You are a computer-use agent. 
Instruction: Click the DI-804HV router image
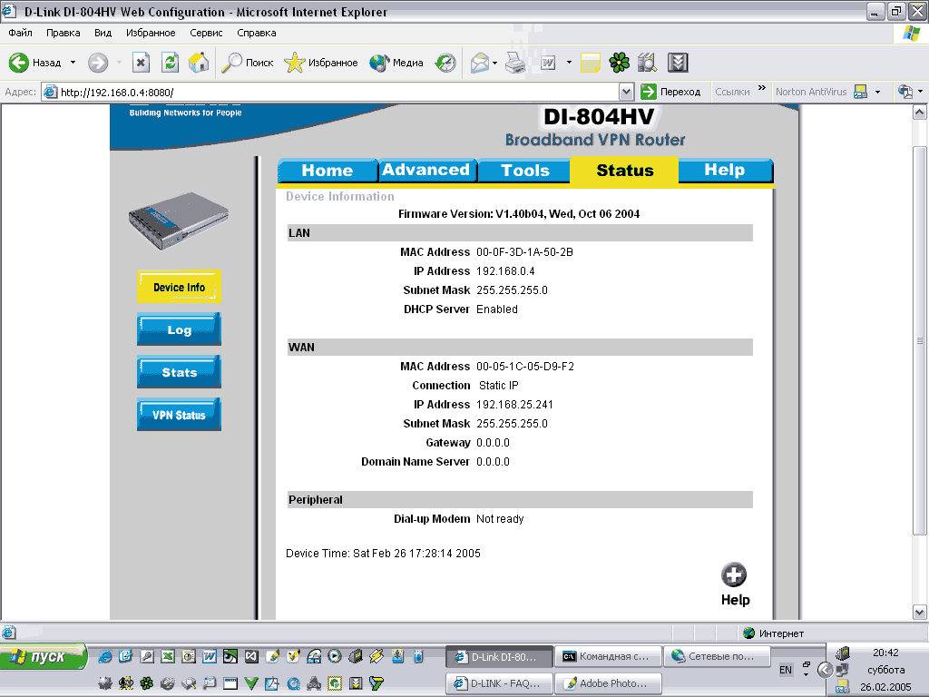pyautogui.click(x=179, y=221)
